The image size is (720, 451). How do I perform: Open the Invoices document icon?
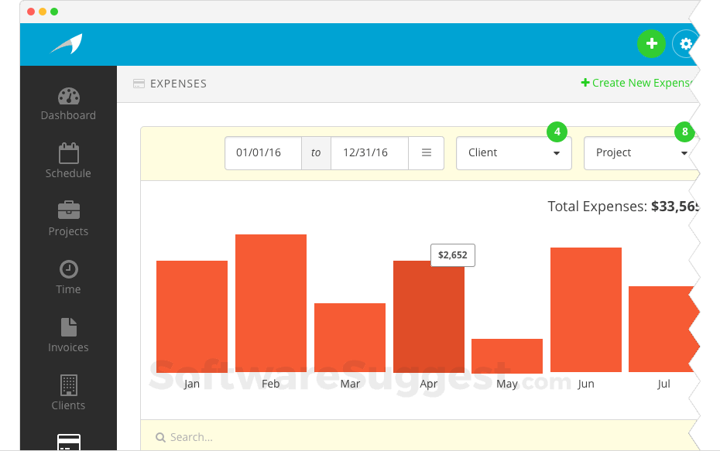69,327
